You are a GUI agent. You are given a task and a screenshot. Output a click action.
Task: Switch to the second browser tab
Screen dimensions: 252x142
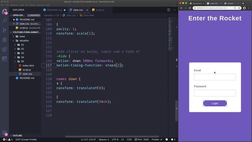tap(214, 3)
